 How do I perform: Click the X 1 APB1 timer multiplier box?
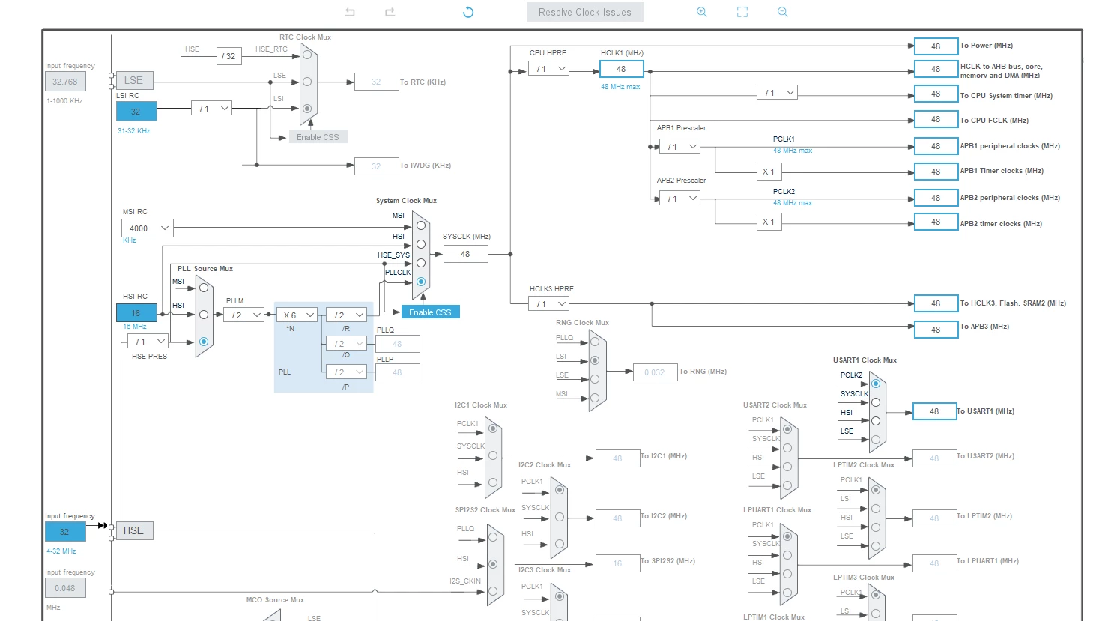click(769, 172)
